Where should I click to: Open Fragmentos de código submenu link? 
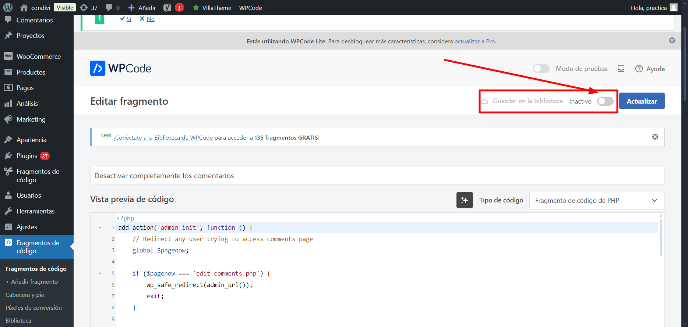point(36,269)
